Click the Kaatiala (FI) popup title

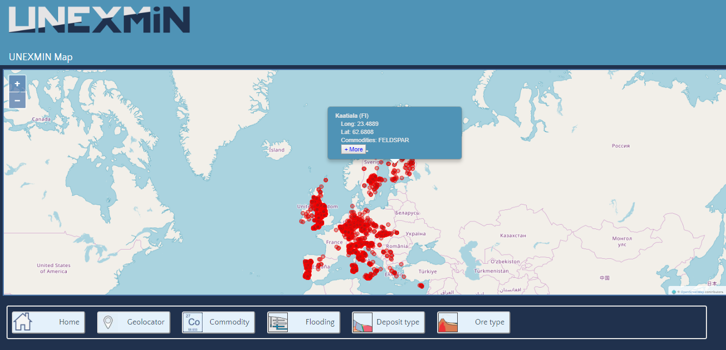pyautogui.click(x=352, y=116)
